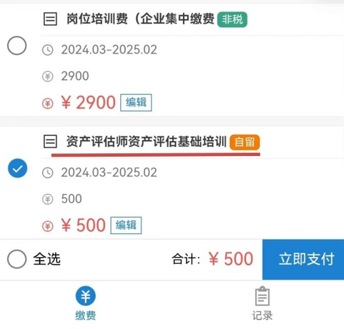Edit the ¥2900 amount with 编辑
Viewport: 344px width, 329px height.
(x=136, y=102)
